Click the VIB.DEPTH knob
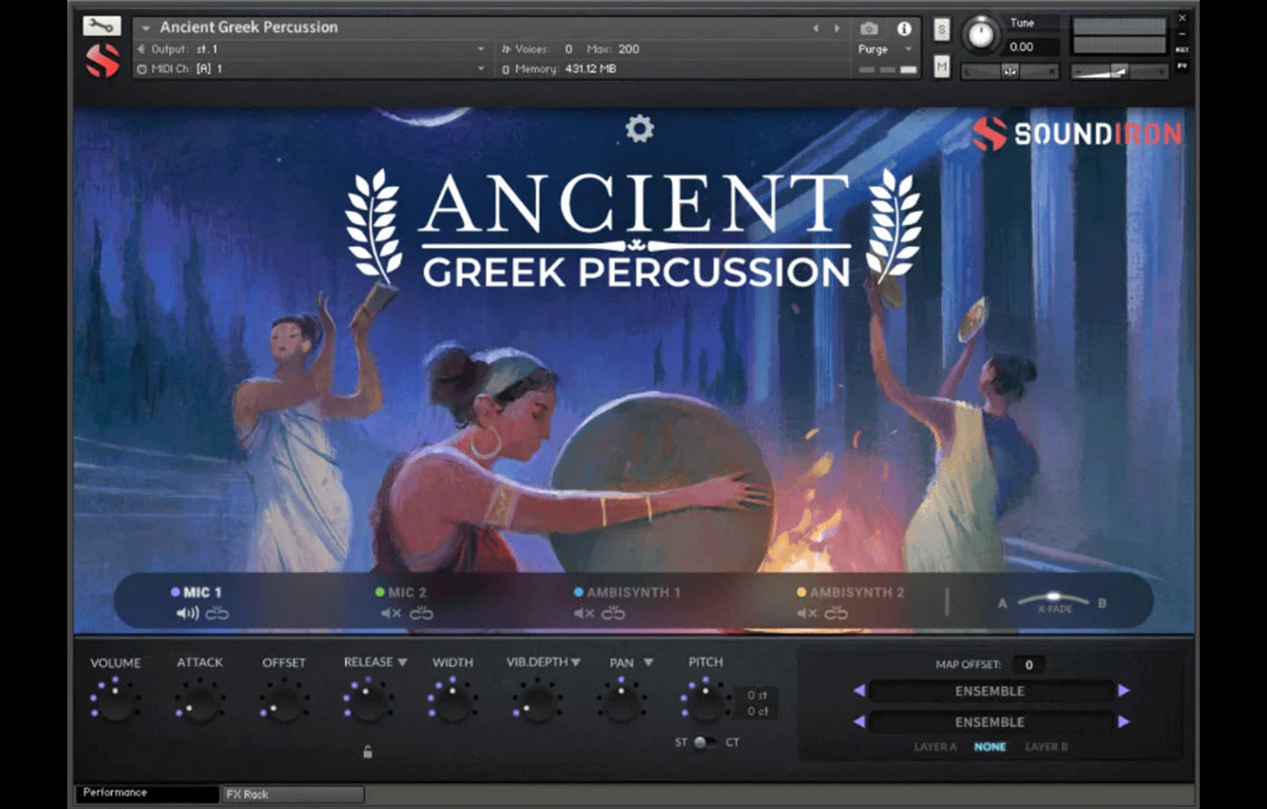The image size is (1267, 809). point(537,701)
